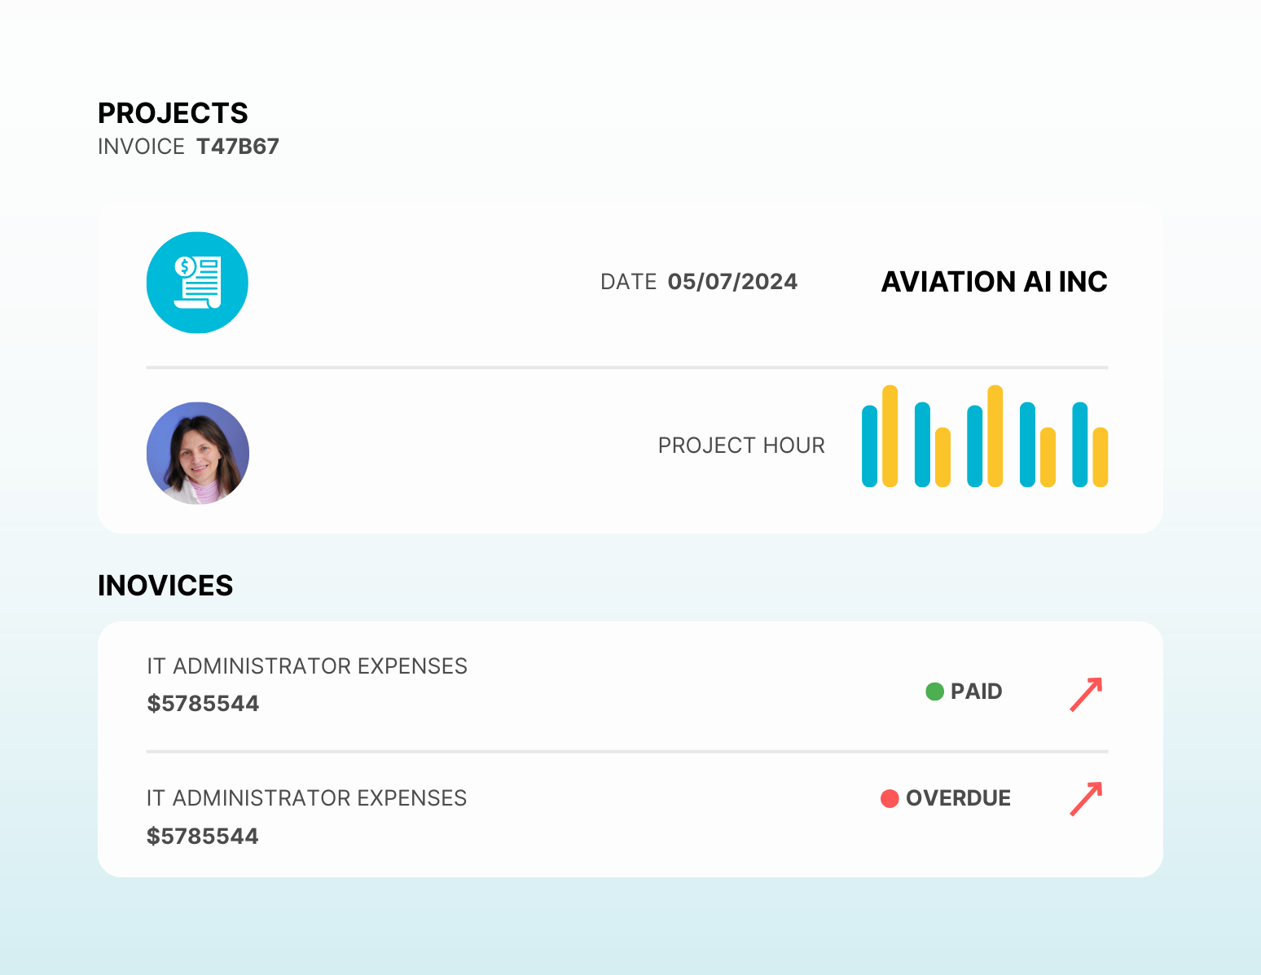Click the cyan invoice receipt icon
1261x975 pixels.
click(197, 283)
